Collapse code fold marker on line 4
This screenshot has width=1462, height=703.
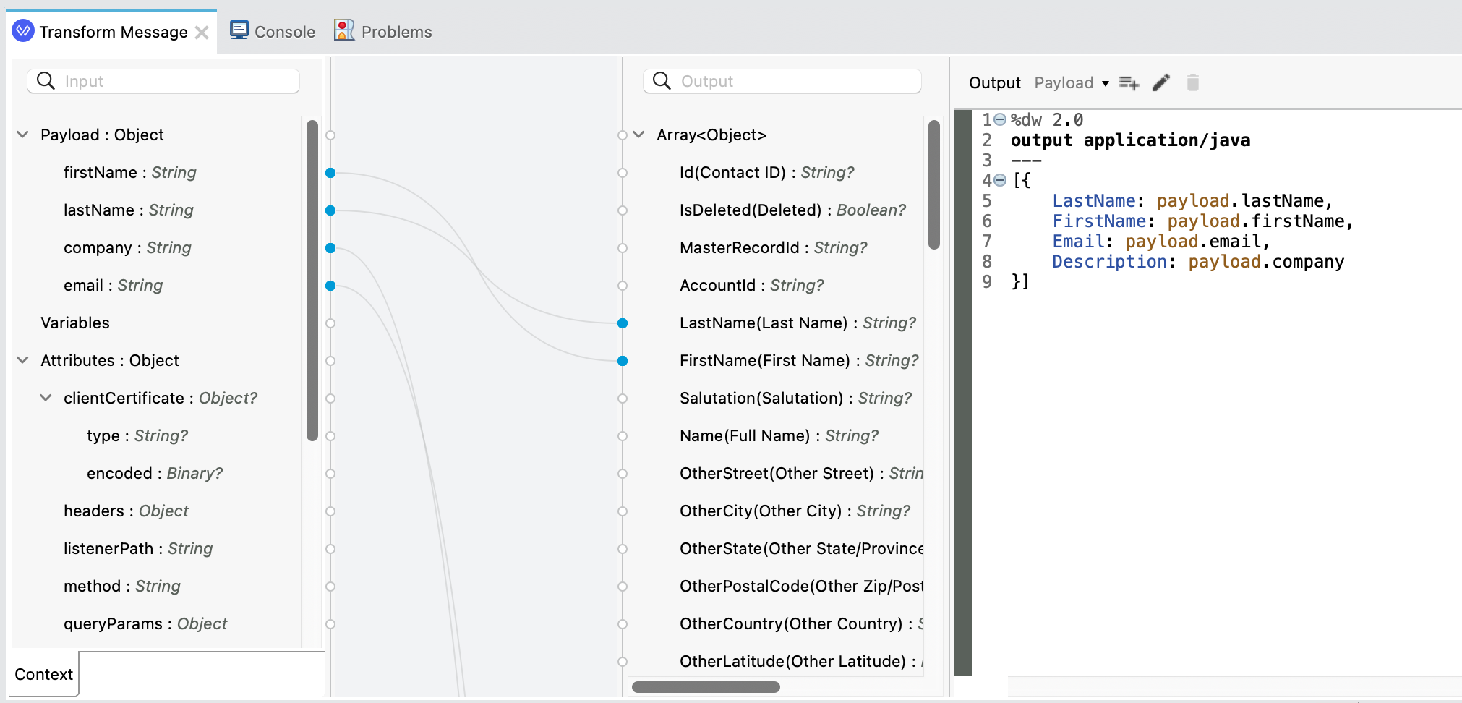pos(1000,180)
